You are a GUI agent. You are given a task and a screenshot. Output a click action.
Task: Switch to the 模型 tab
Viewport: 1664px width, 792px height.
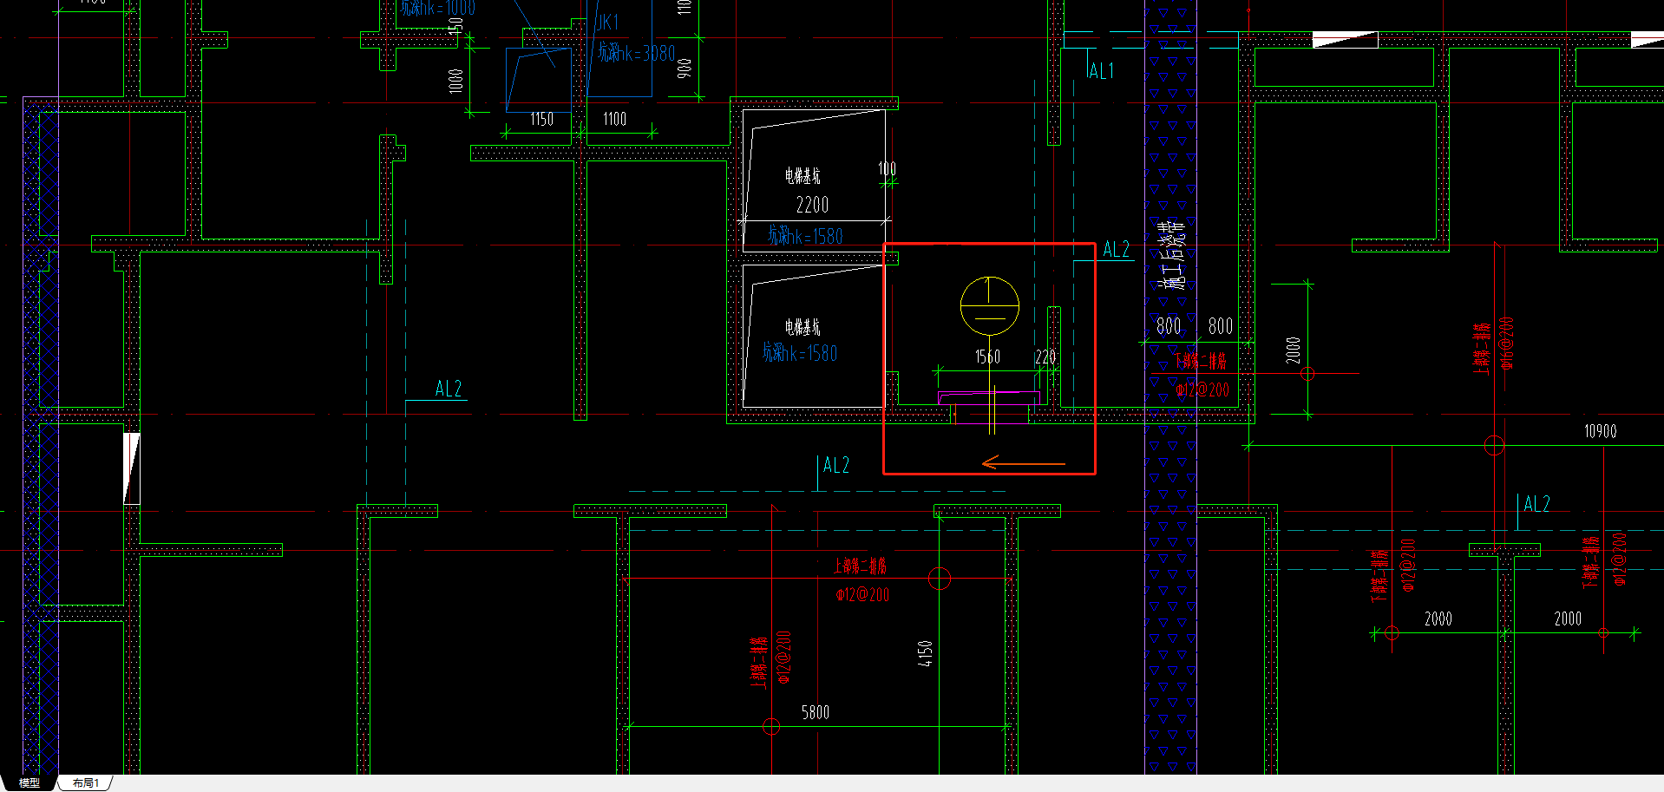click(29, 782)
